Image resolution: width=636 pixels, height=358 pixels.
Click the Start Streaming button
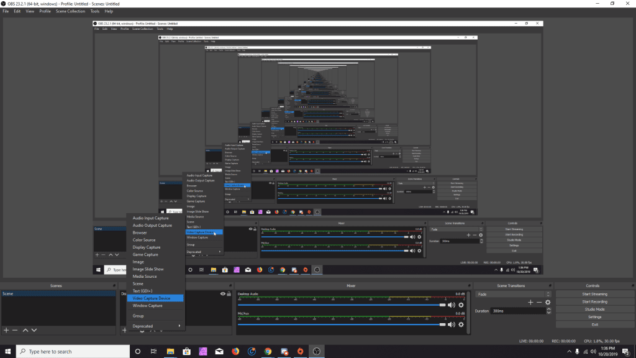tap(594, 294)
